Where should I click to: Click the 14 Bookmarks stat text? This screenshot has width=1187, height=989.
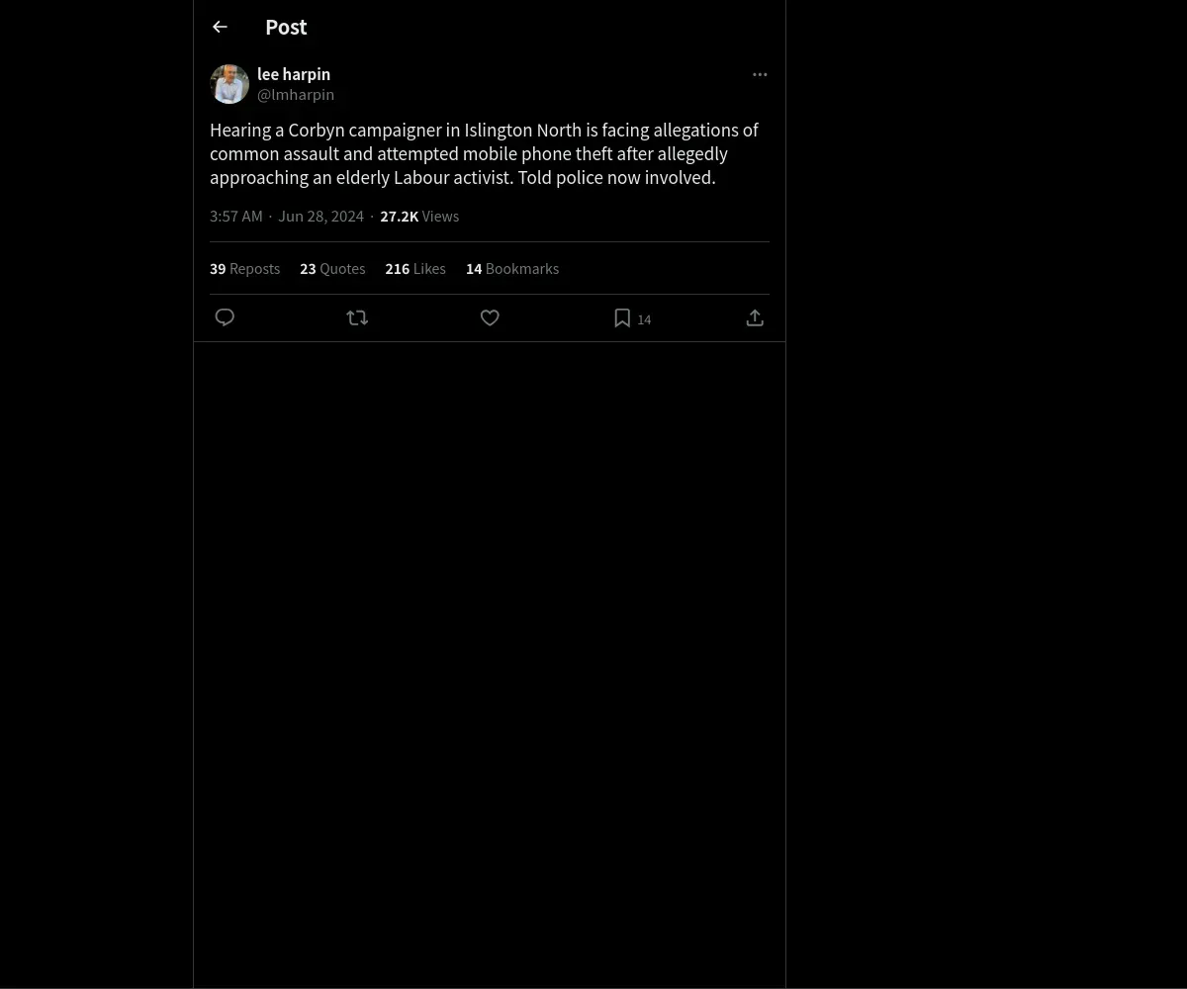(512, 269)
